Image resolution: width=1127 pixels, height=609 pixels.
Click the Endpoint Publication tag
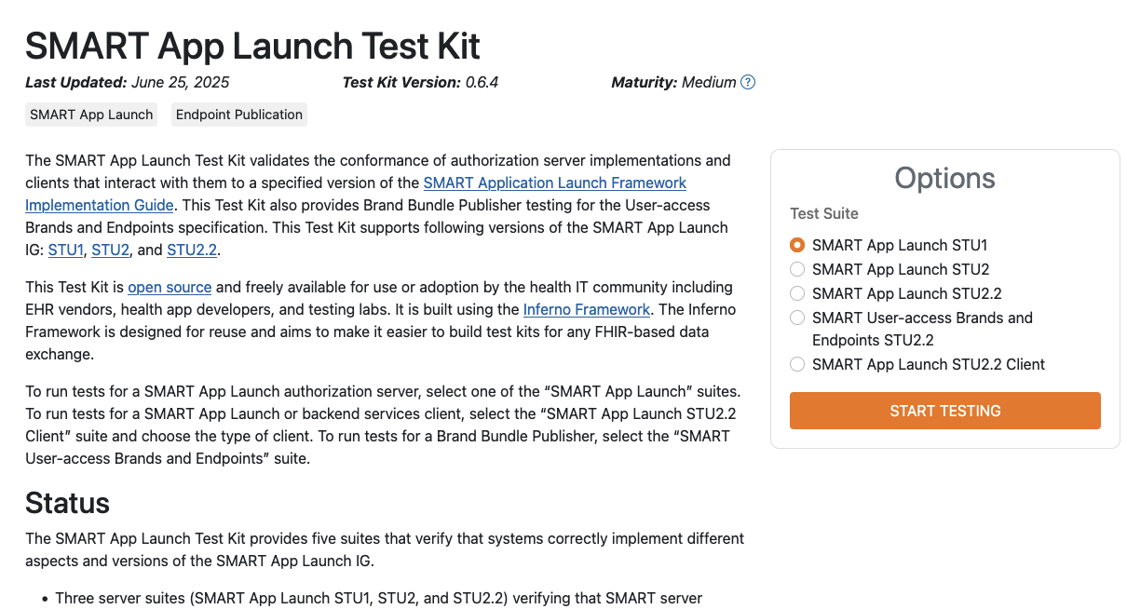click(239, 115)
